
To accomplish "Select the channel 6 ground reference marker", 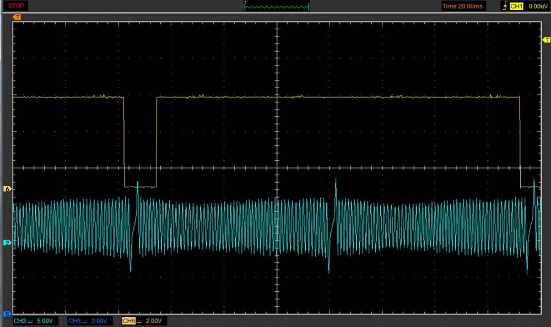I will tap(7, 189).
